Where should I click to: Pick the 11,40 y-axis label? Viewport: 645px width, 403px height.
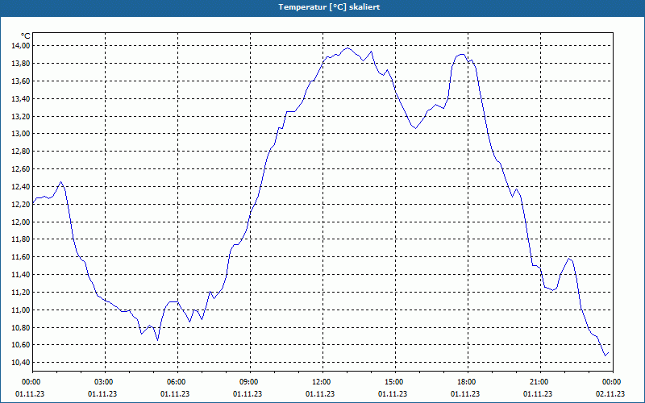pyautogui.click(x=20, y=275)
